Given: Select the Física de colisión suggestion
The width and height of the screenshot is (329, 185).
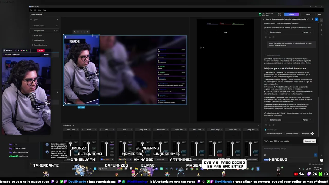Looking at the screenshot, I should pos(292,134).
